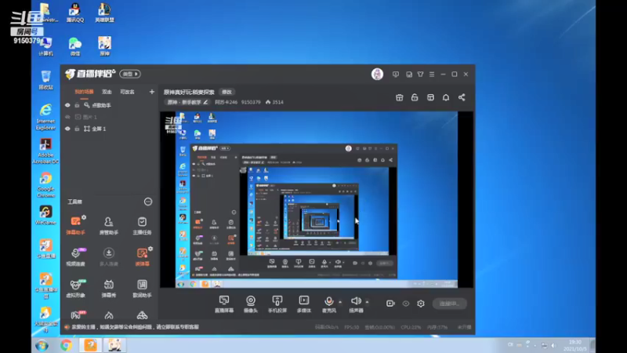The height and width of the screenshot is (353, 627).
Task: Click the taskbar clock
Action: [574, 345]
